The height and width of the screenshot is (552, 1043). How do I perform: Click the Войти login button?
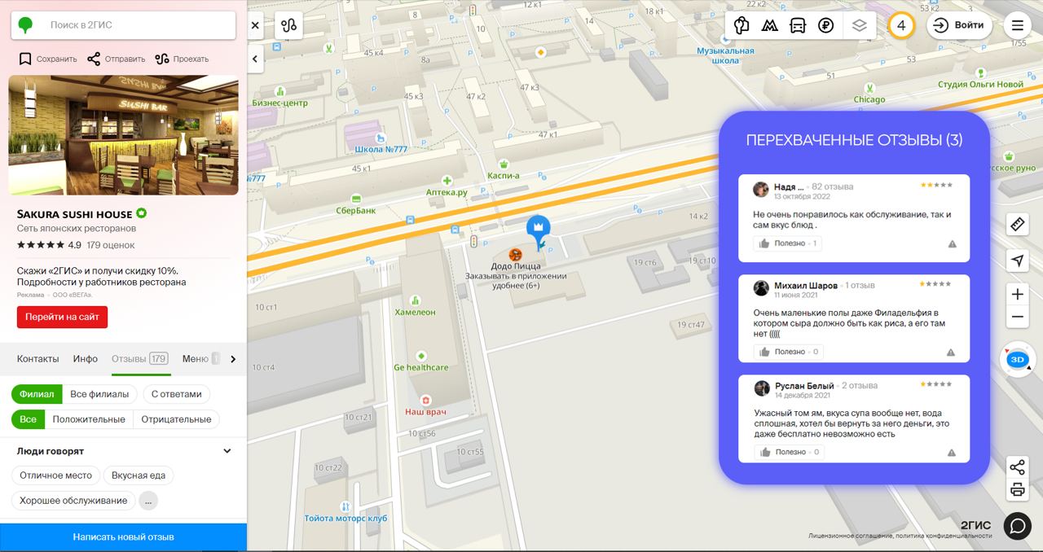click(x=959, y=25)
